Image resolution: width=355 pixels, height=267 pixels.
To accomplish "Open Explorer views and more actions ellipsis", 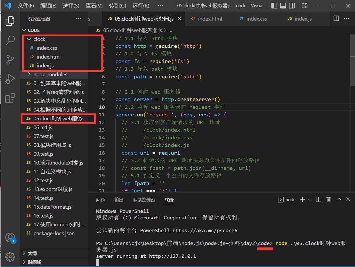I will 79,18.
